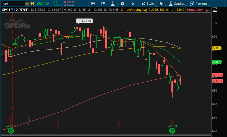Select the SimpleMovingAvg (CLOSE, 100, 0, no) study label
The image size is (227, 137).
148,10
